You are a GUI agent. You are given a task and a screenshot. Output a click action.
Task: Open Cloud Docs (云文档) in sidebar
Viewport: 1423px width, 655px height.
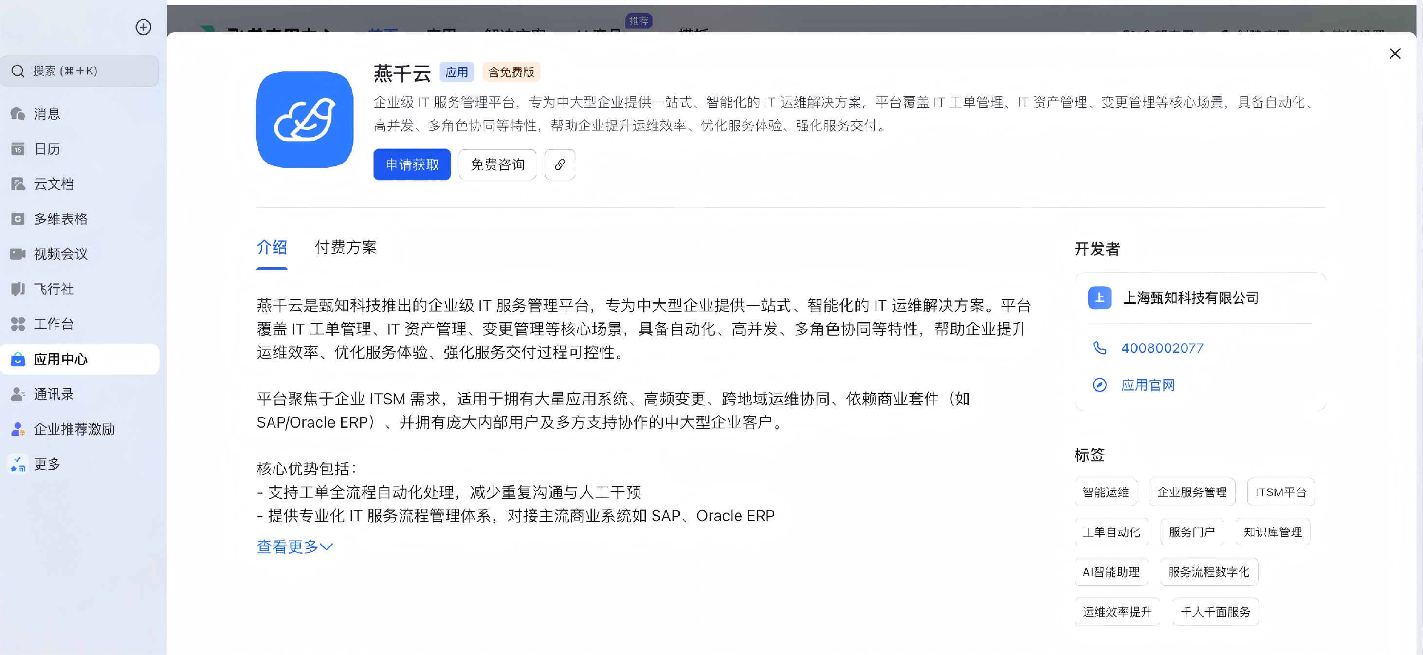click(x=53, y=184)
